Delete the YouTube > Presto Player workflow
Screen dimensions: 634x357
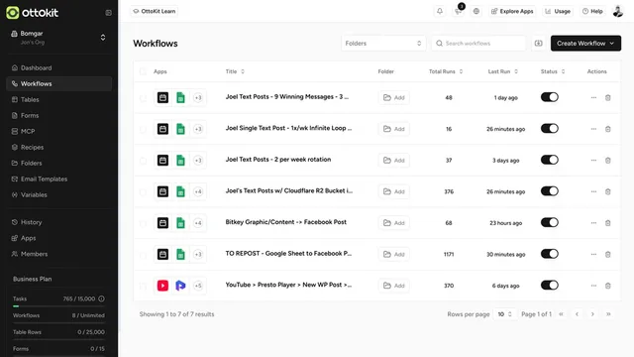607,286
